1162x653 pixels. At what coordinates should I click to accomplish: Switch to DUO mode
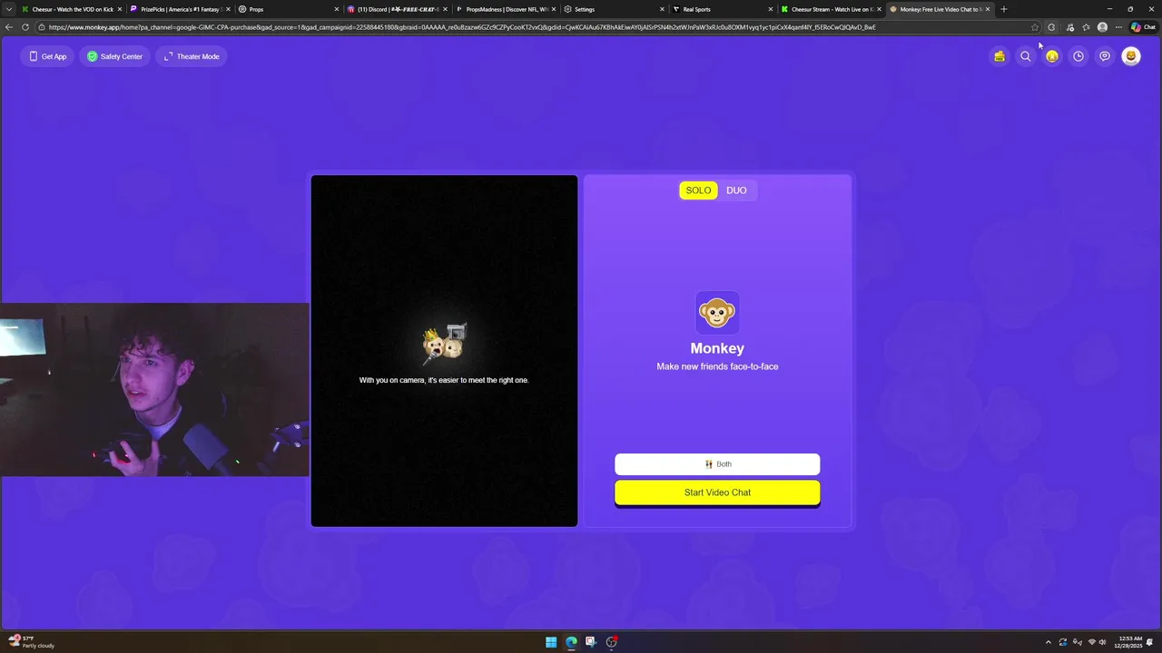coord(736,190)
